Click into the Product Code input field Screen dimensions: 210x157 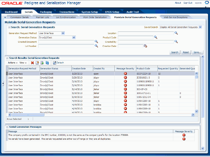coord(135,37)
